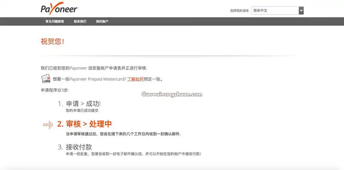Follow the 了解如何 link
The image size is (344, 170).
[x=135, y=79]
